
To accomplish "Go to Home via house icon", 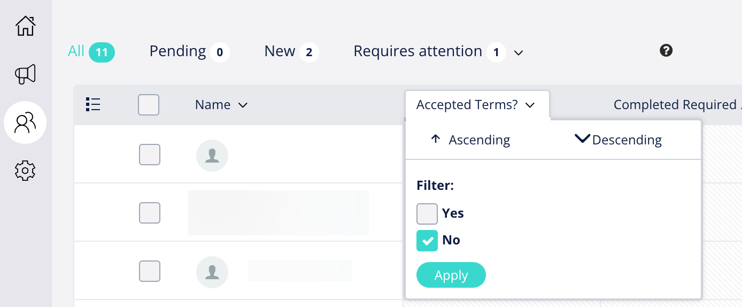I will coord(25,26).
